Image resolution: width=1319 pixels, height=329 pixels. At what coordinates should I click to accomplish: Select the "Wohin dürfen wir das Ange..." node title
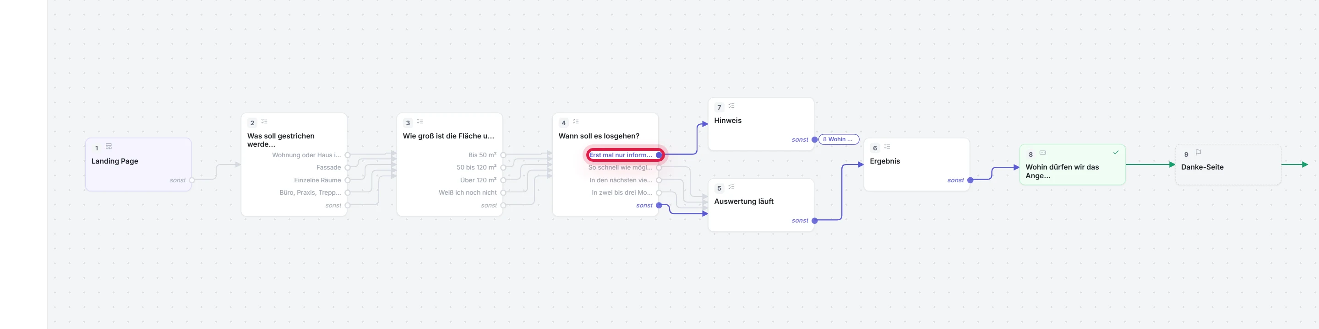[1063, 171]
